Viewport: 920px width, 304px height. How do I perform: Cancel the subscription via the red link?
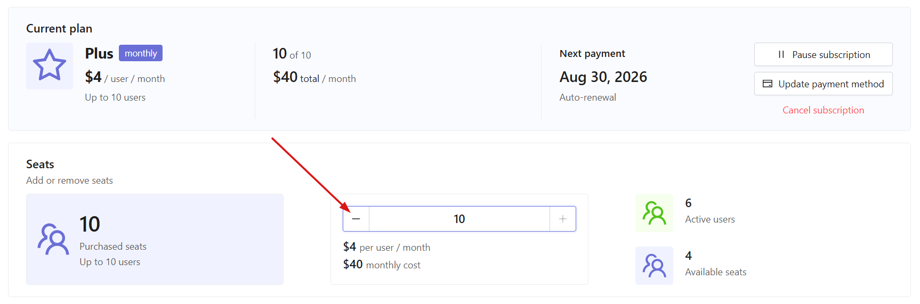pos(824,110)
